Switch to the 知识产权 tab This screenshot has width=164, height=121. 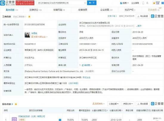[130, 10]
